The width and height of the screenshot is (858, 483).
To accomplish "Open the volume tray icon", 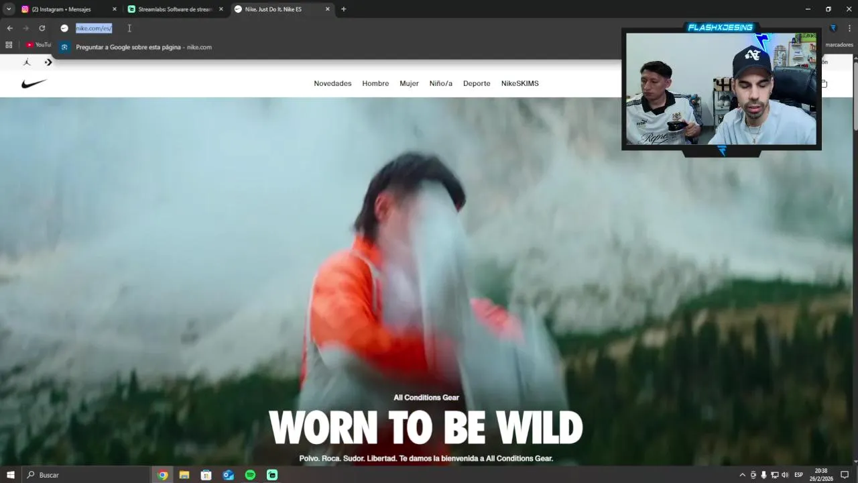I will (x=785, y=475).
